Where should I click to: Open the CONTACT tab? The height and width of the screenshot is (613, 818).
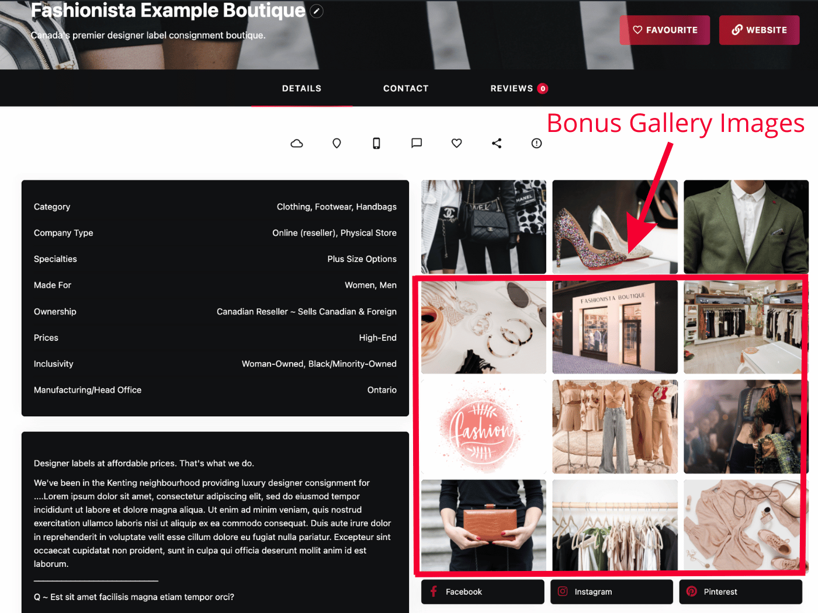[406, 88]
